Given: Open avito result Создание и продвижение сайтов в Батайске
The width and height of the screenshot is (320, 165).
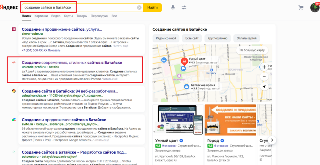Looking at the screenshot, I should point(64,120).
